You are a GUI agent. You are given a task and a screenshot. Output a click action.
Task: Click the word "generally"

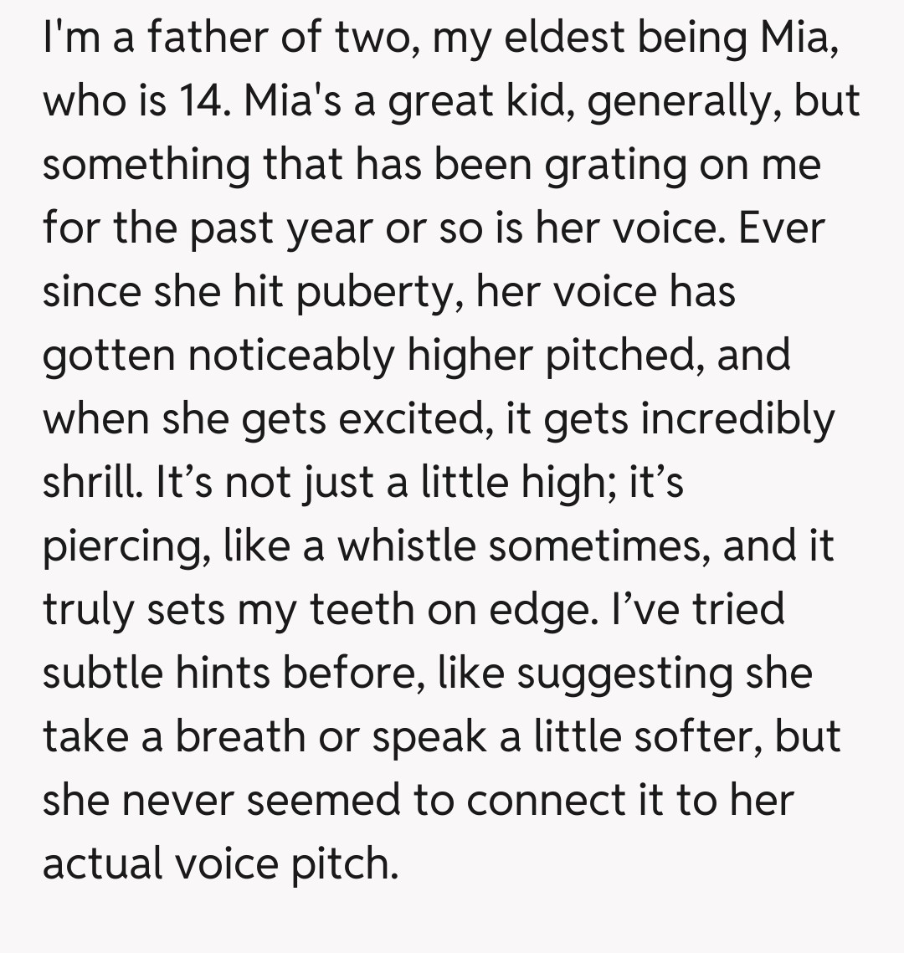(679, 102)
